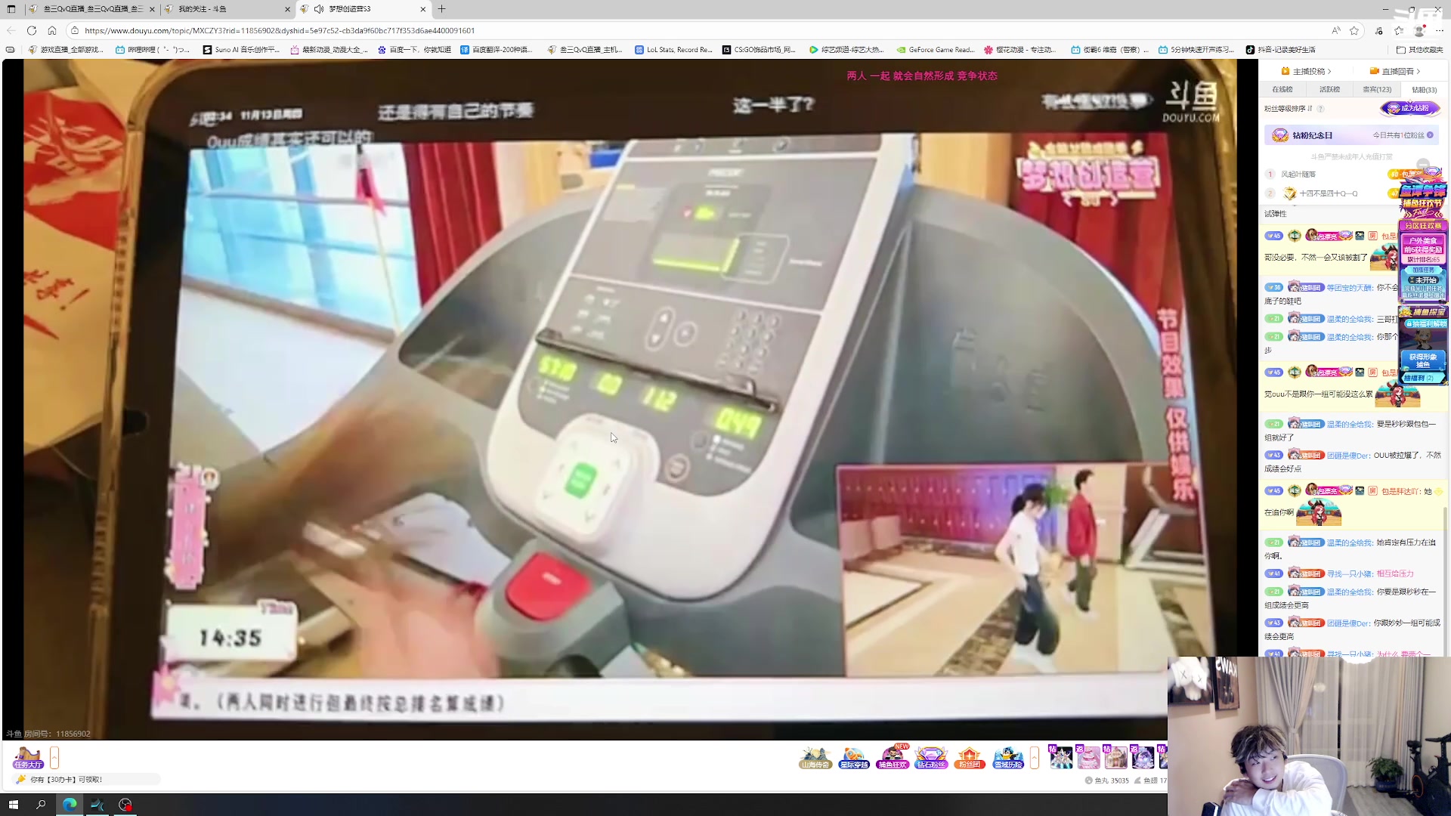Image resolution: width=1451 pixels, height=816 pixels.
Task: Open the 其他收藏夹 bookmarks folder
Action: [x=1420, y=49]
